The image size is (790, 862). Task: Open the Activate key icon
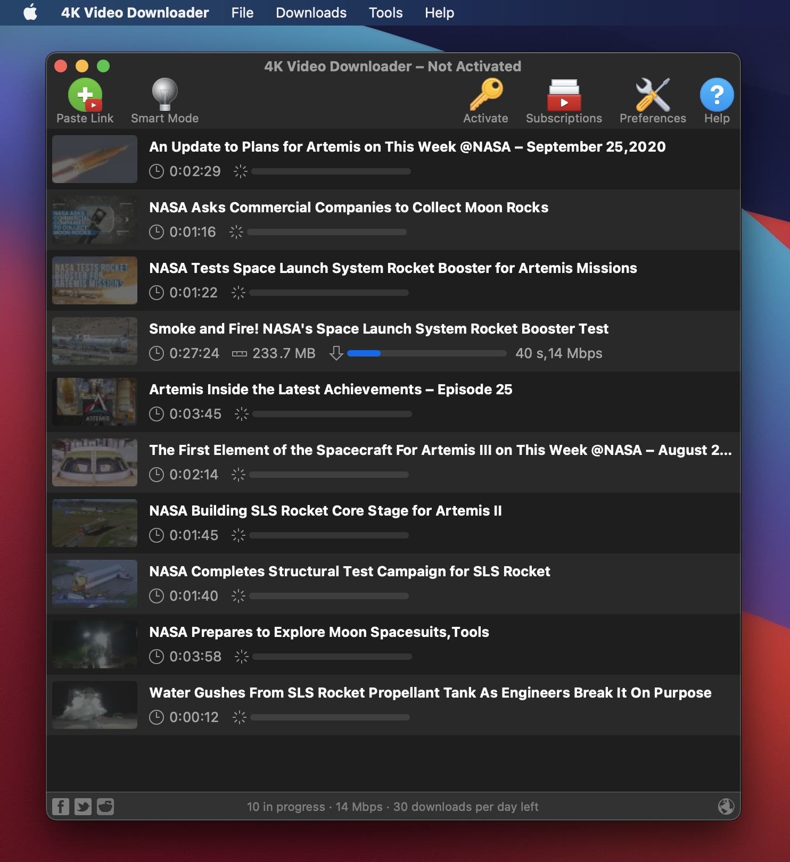(x=485, y=95)
